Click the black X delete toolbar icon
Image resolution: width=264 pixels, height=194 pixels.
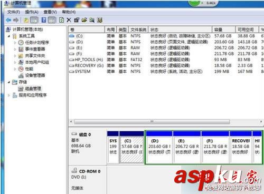click(69, 20)
